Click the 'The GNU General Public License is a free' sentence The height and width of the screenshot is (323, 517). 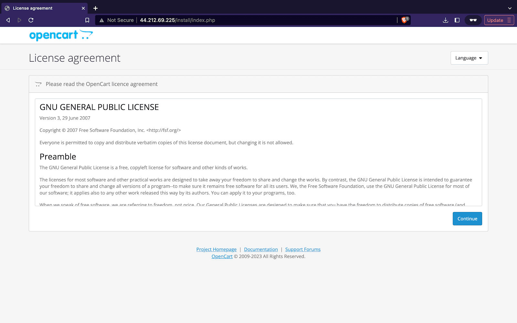143,168
